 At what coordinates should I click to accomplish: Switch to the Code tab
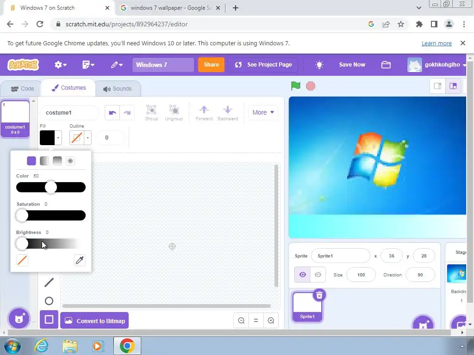(22, 89)
